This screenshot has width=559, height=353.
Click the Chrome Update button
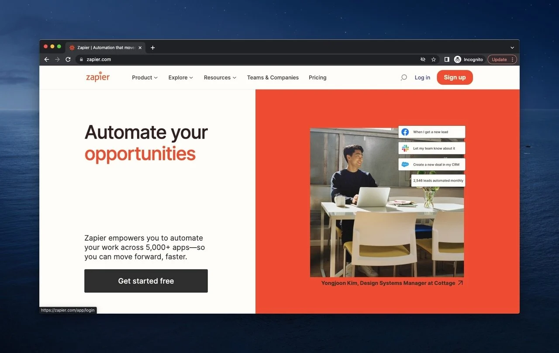tap(499, 59)
